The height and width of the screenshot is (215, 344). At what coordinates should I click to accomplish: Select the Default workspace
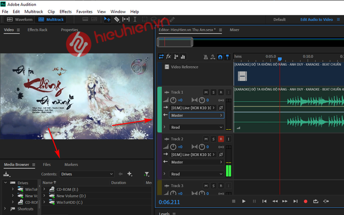coord(279,19)
